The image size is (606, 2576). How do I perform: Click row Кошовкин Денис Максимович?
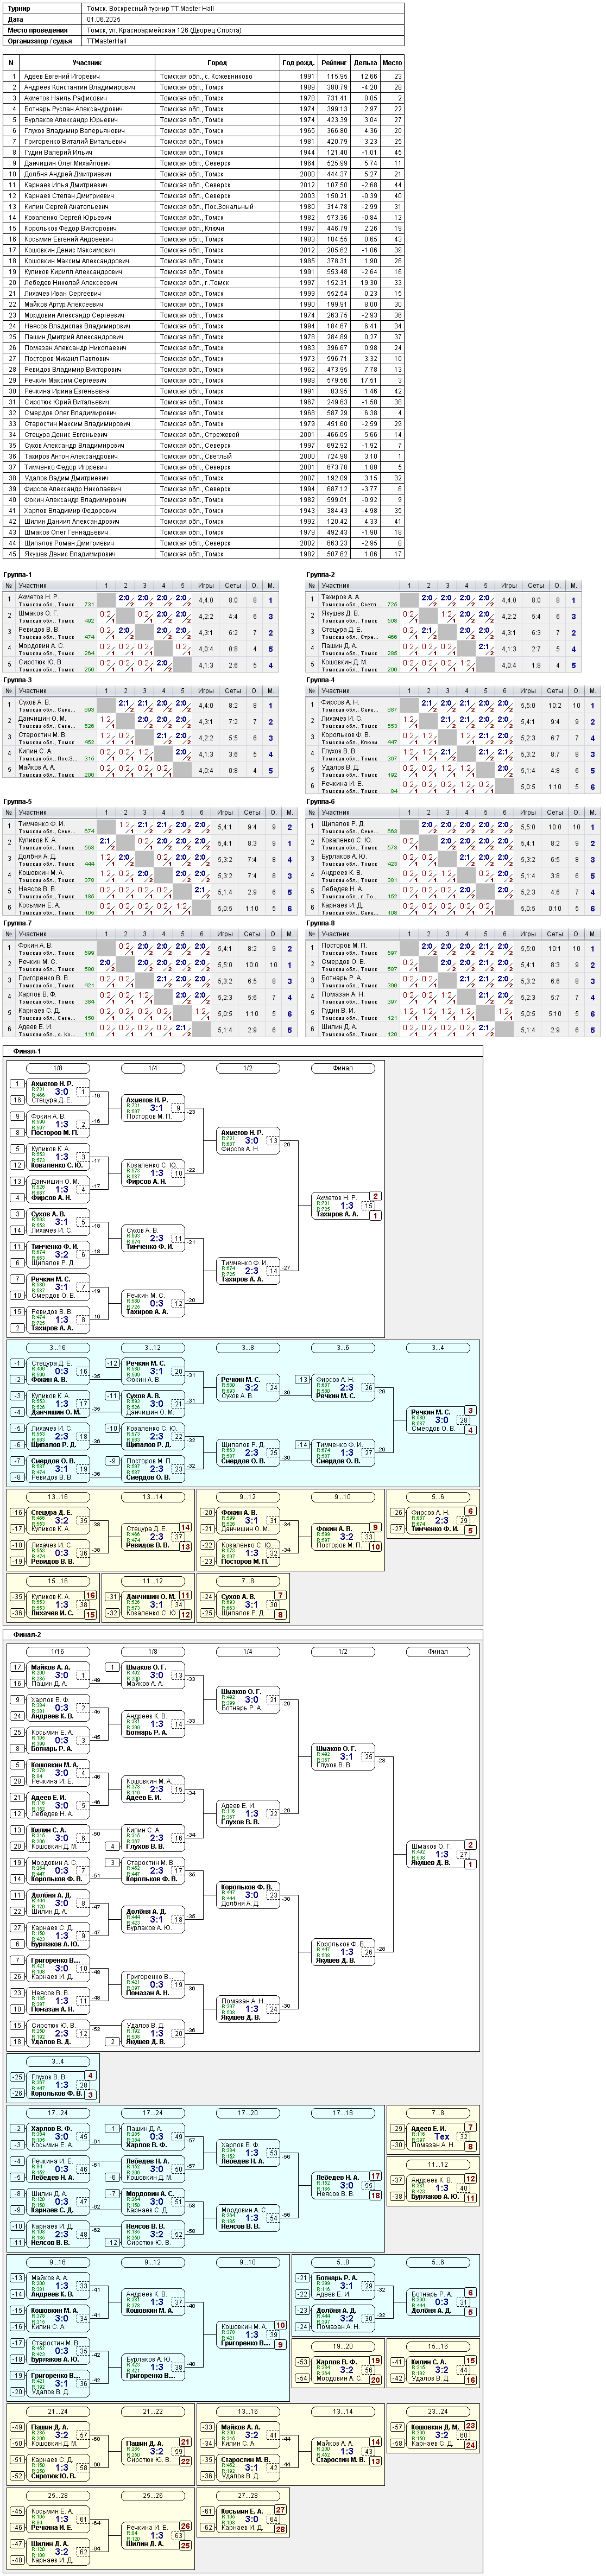204,250
